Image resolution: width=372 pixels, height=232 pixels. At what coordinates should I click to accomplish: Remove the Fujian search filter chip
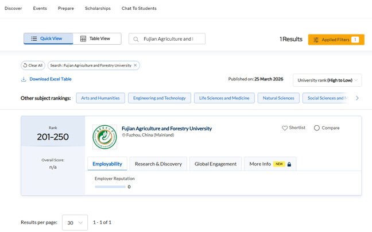(135, 65)
